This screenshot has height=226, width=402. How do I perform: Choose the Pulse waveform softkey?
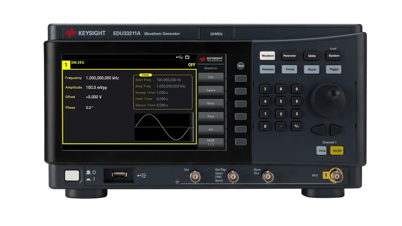211,116
